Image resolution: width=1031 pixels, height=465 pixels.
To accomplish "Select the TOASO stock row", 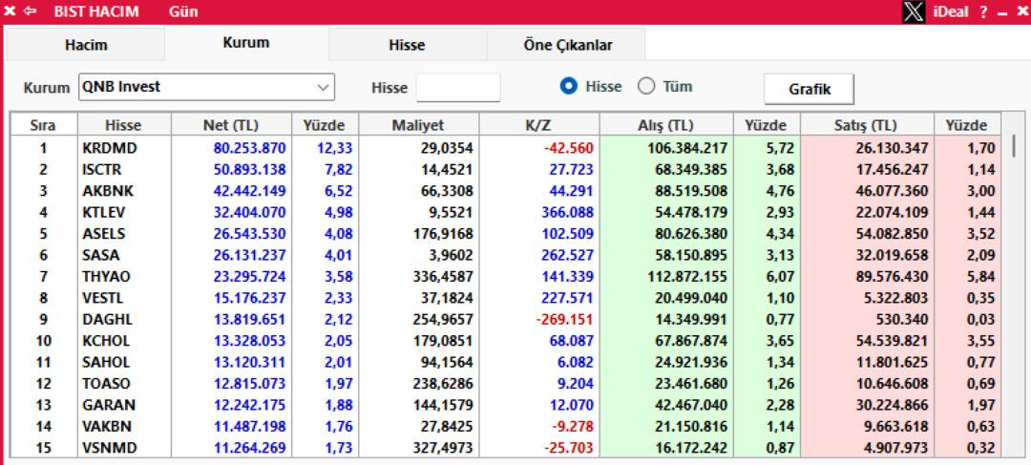I will pyautogui.click(x=506, y=384).
